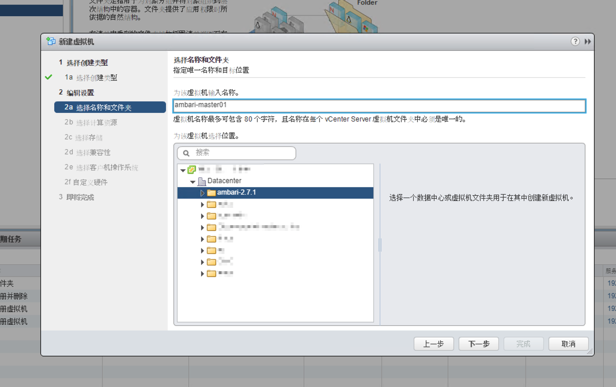616x387 pixels.
Task: Collapse the vCenter root tree node
Action: pyautogui.click(x=183, y=170)
